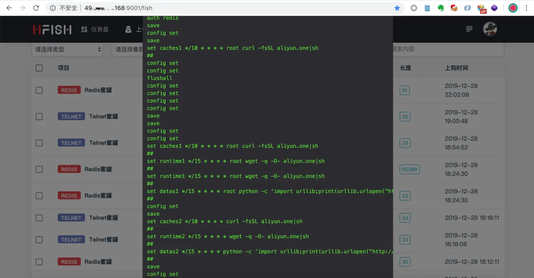Image resolution: width=534 pixels, height=278 pixels.
Task: Click the purple cube extension icon
Action: coord(494,8)
